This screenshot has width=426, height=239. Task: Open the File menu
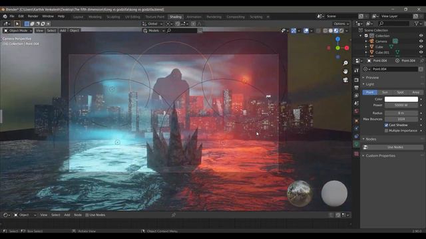coord(12,16)
